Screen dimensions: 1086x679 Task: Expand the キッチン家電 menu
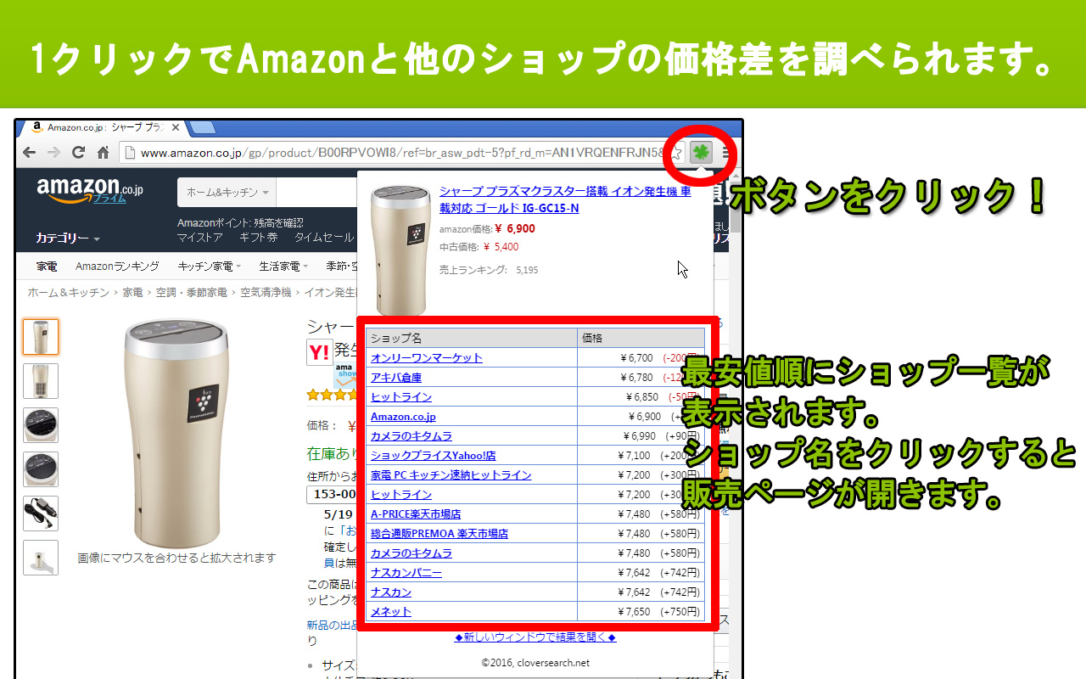click(x=210, y=267)
